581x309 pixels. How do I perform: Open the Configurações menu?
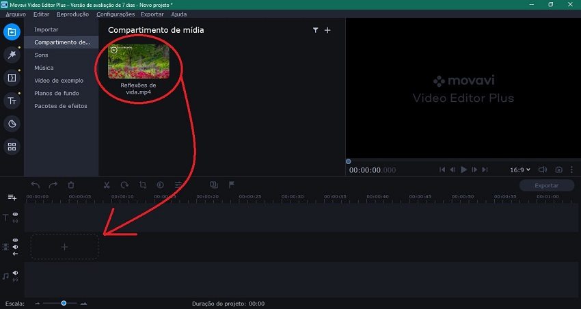tap(116, 14)
